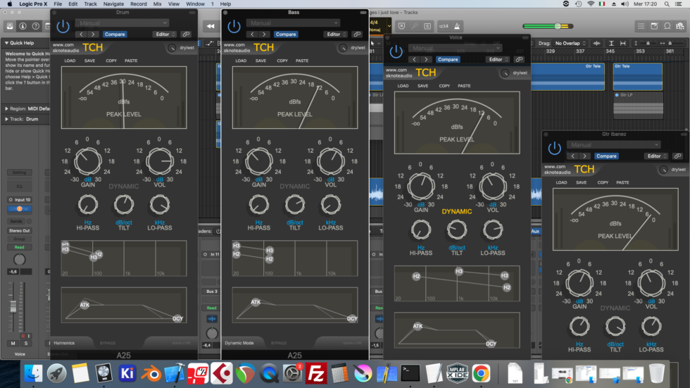Open Editor view dropdown in Drum plugin

point(165,35)
